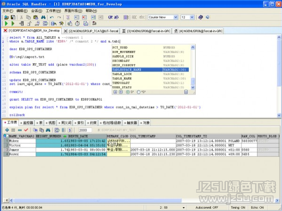Choose the ROW_MOVEMENT suggestion
The height and width of the screenshot is (211, 282).
tap(150, 52)
